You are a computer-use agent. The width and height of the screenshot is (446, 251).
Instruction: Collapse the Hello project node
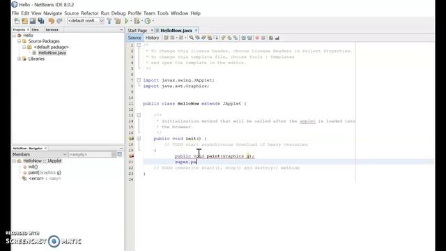pyautogui.click(x=14, y=36)
